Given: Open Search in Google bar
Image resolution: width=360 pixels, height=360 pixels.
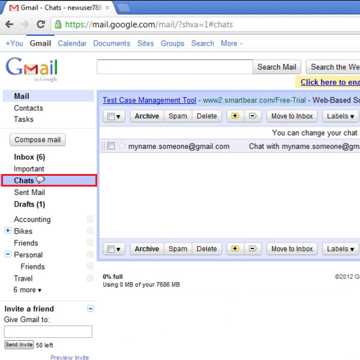Looking at the screenshot, I should point(203,43).
